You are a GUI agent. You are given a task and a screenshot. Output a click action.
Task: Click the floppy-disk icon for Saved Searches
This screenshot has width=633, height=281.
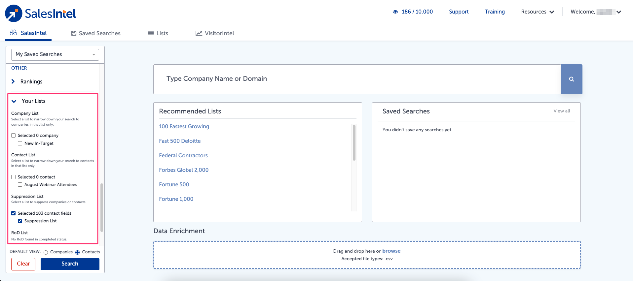point(74,33)
